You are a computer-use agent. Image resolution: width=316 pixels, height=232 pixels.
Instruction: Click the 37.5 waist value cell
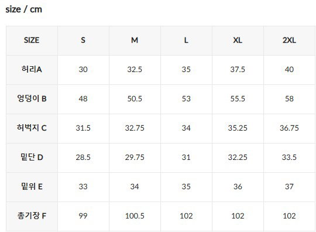tap(238, 70)
